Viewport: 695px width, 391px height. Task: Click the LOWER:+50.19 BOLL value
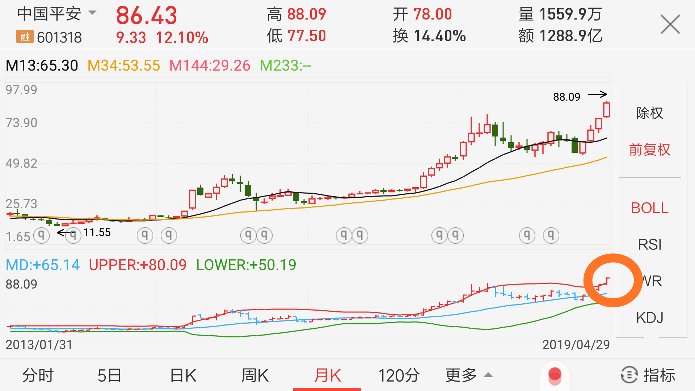click(246, 265)
